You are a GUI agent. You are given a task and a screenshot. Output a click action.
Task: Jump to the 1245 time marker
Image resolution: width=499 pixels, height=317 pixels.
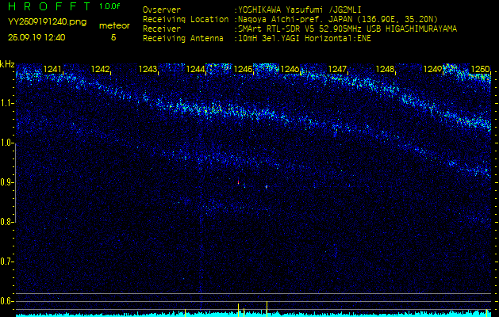[243, 70]
